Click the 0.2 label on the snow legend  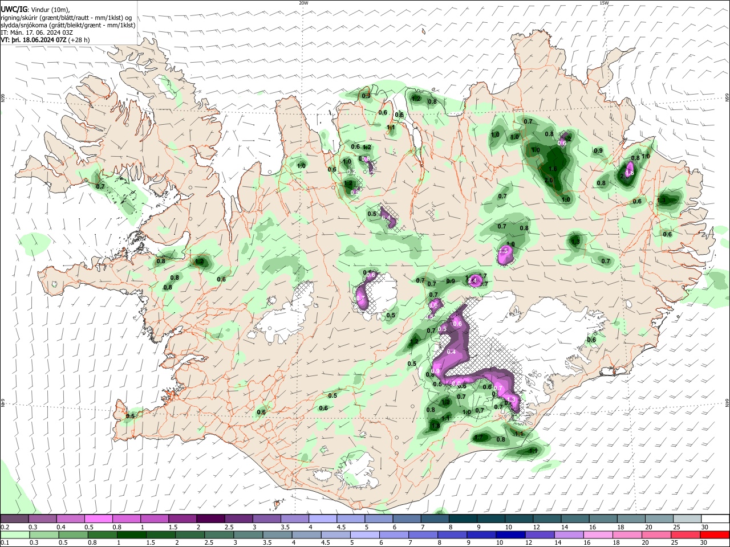tap(5, 527)
